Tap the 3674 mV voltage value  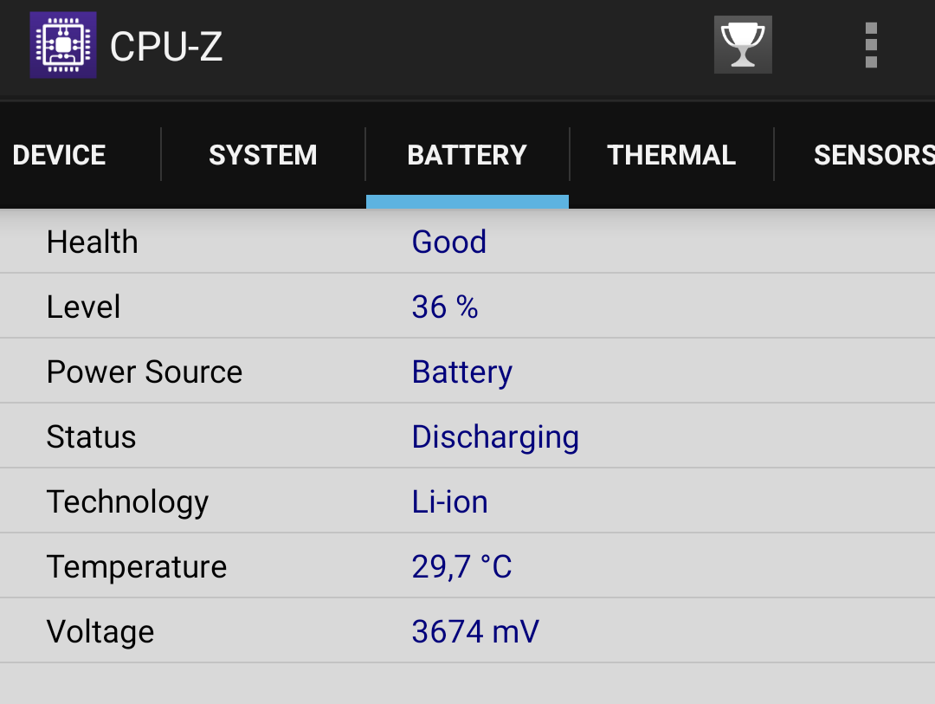(475, 632)
